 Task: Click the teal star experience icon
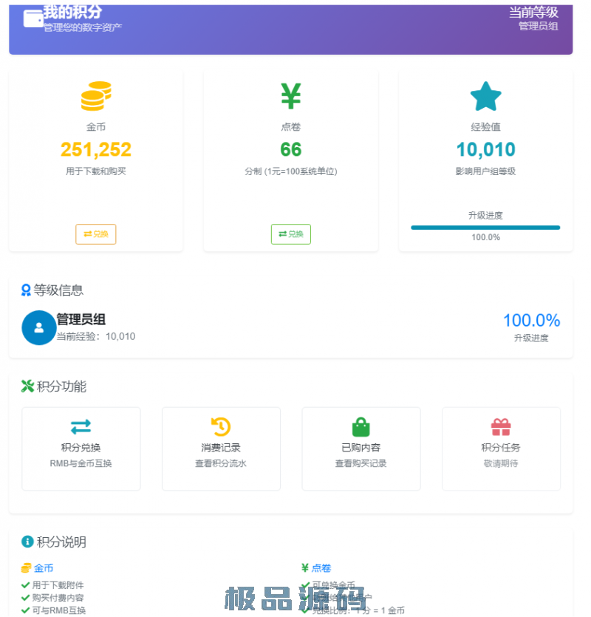[485, 97]
